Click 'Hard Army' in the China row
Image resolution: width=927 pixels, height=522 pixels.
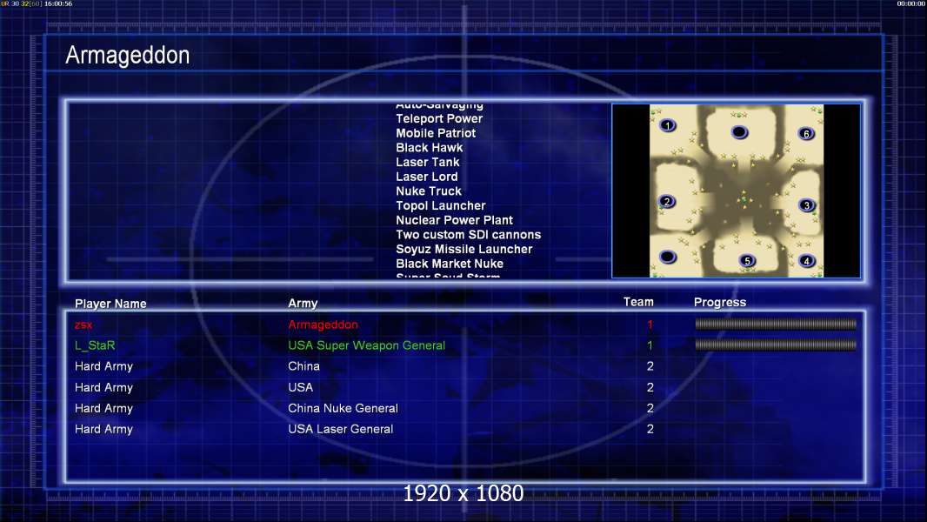103,366
